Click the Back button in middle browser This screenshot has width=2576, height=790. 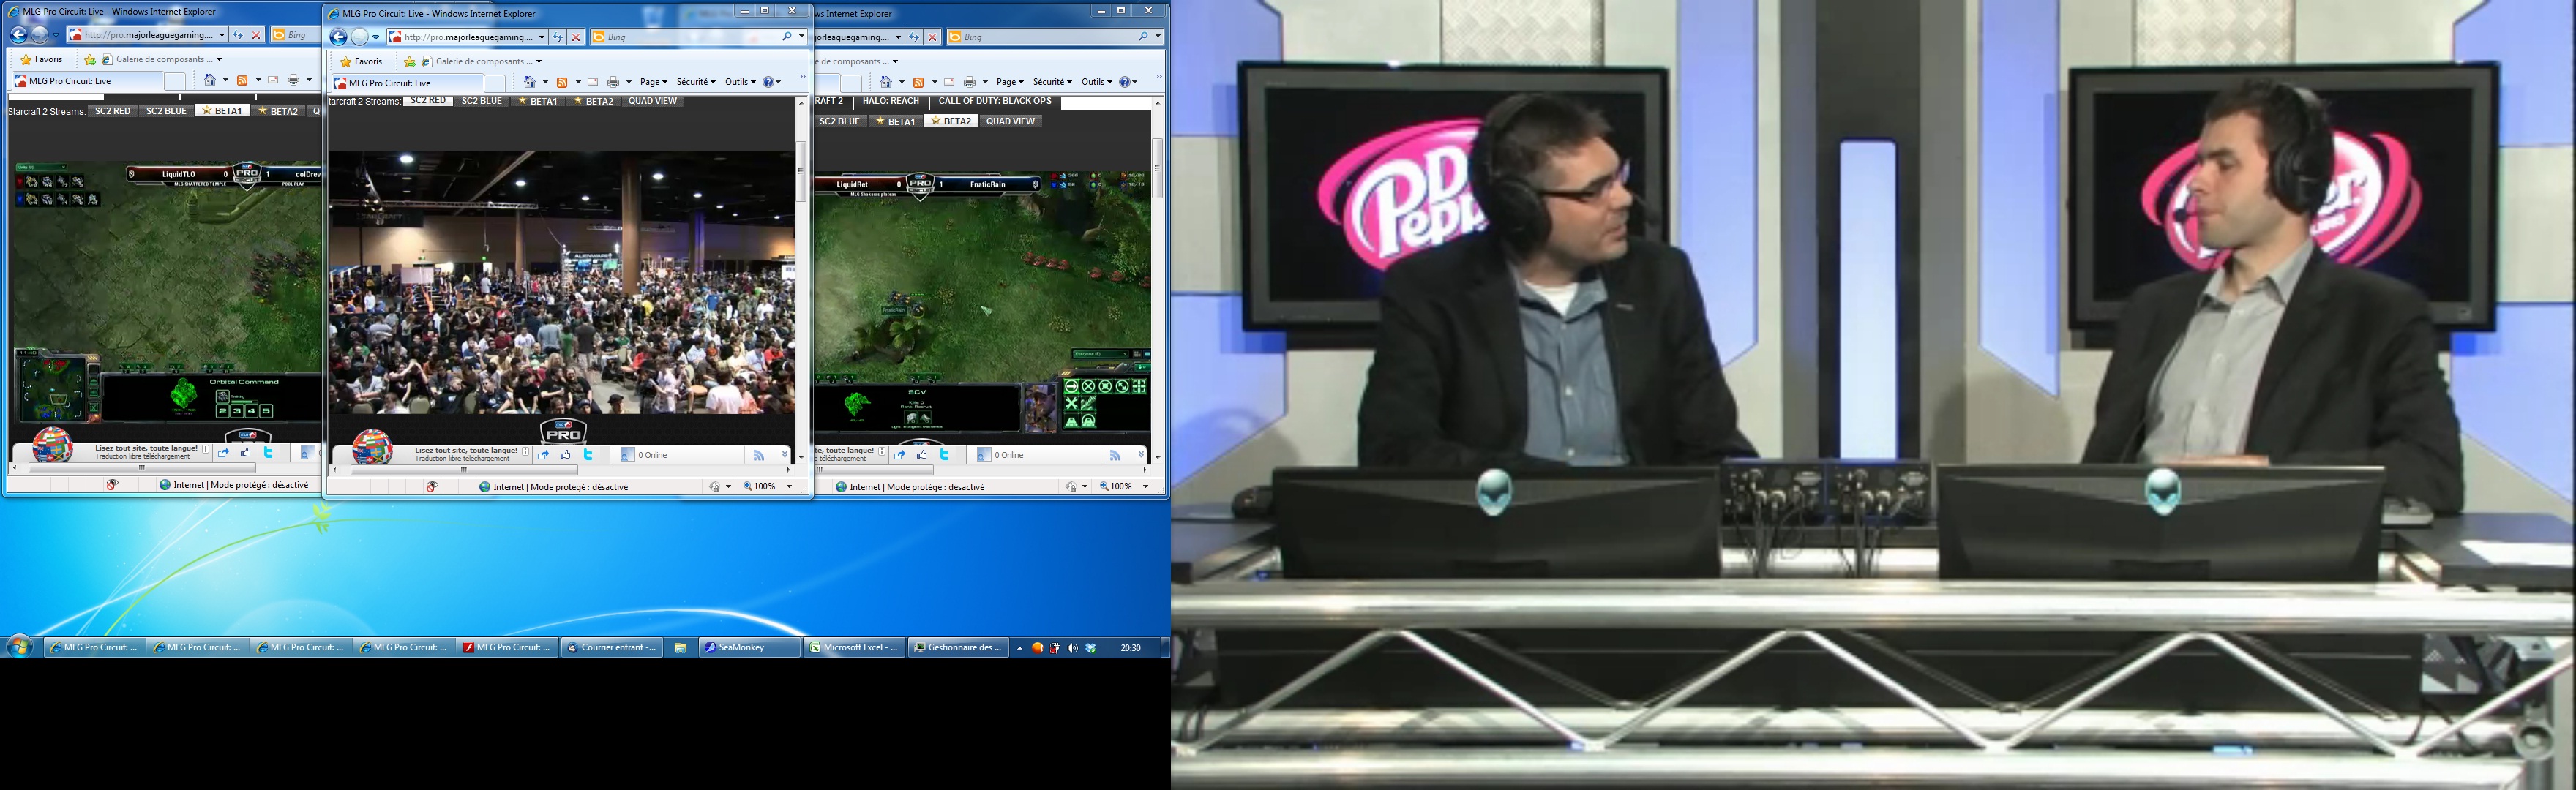coord(338,38)
